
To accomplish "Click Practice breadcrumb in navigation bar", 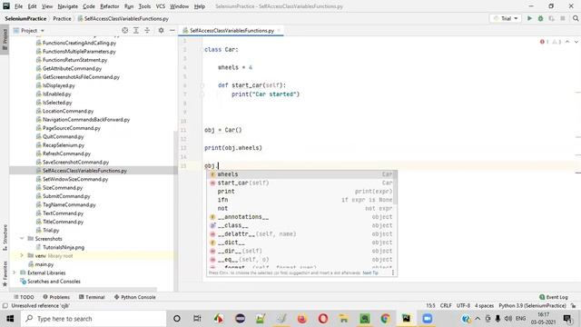I will coord(62,18).
